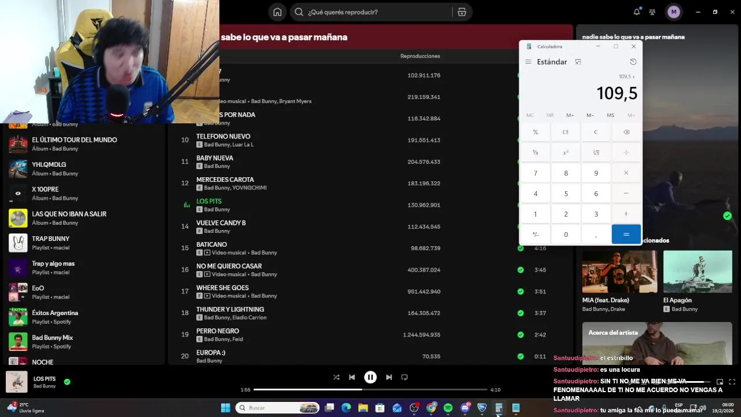Viewport: 741px width, 417px height.
Task: Select the Reproducciones column header
Action: [x=420, y=56]
